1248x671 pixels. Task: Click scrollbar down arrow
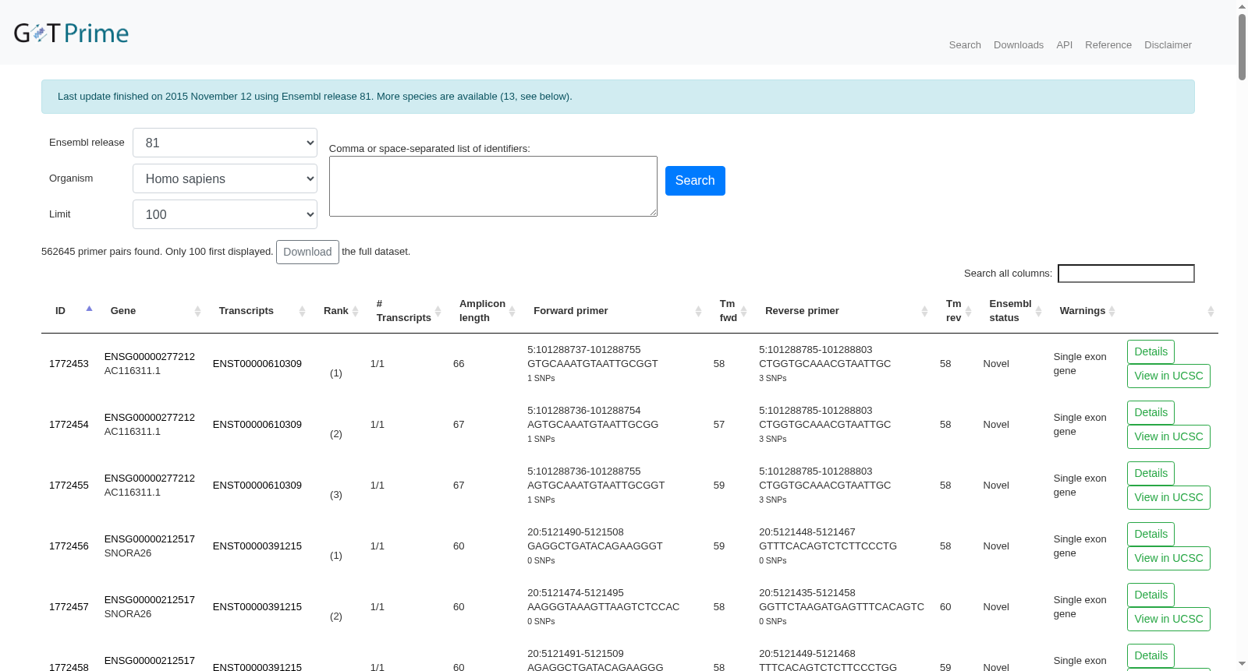pos(1242,664)
